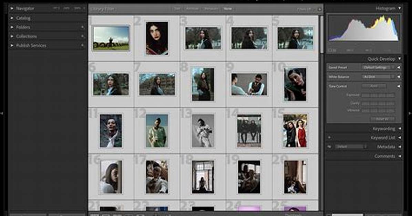Select photo in grid cell 6
412x216 pixels.
[x=111, y=84]
